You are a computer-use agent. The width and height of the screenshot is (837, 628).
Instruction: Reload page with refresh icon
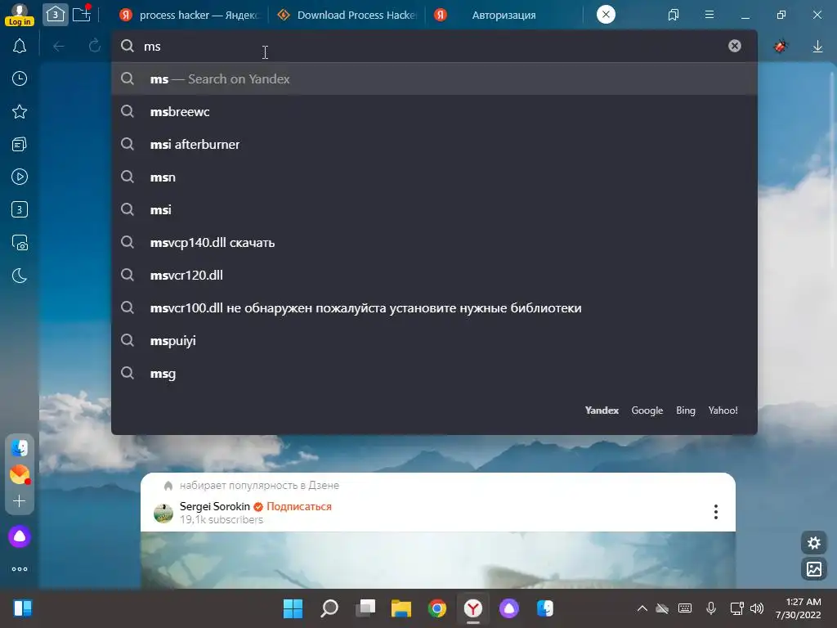point(95,46)
